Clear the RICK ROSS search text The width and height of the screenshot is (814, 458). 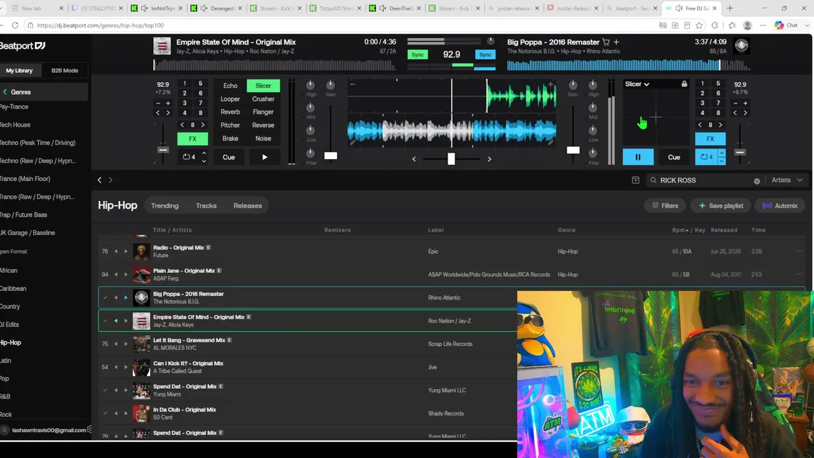tap(757, 181)
